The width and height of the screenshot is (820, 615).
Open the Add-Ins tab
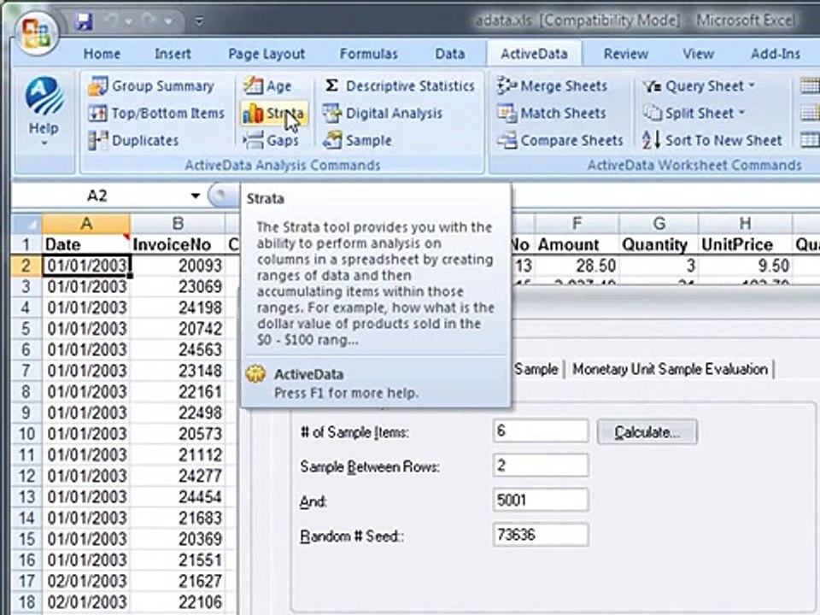tap(776, 53)
